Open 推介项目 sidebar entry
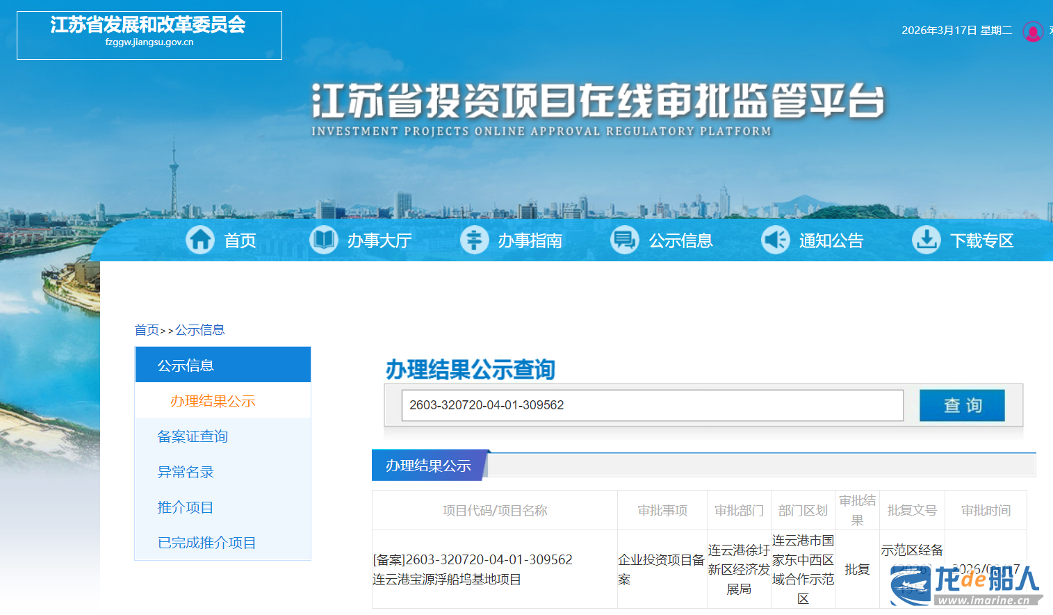 186,507
